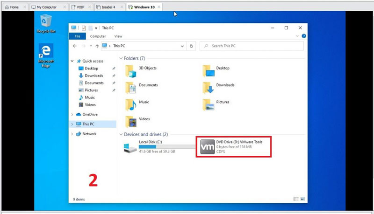Select the Pictures folder in Folders

point(216,104)
